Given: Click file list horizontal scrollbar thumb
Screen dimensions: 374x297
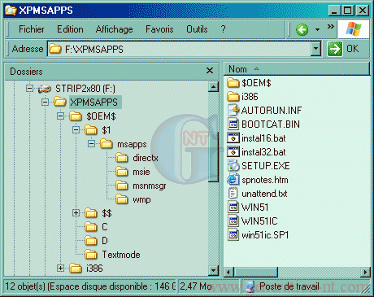Looking at the screenshot, I should pyautogui.click(x=256, y=272).
